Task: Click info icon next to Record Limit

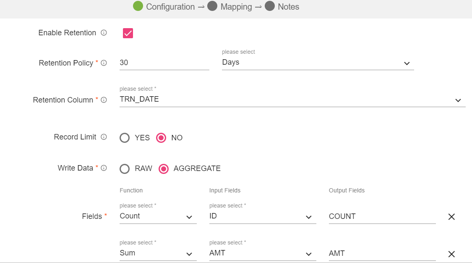Action: point(104,137)
